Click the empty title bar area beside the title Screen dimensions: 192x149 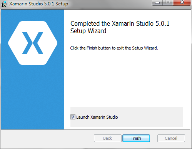109,4
